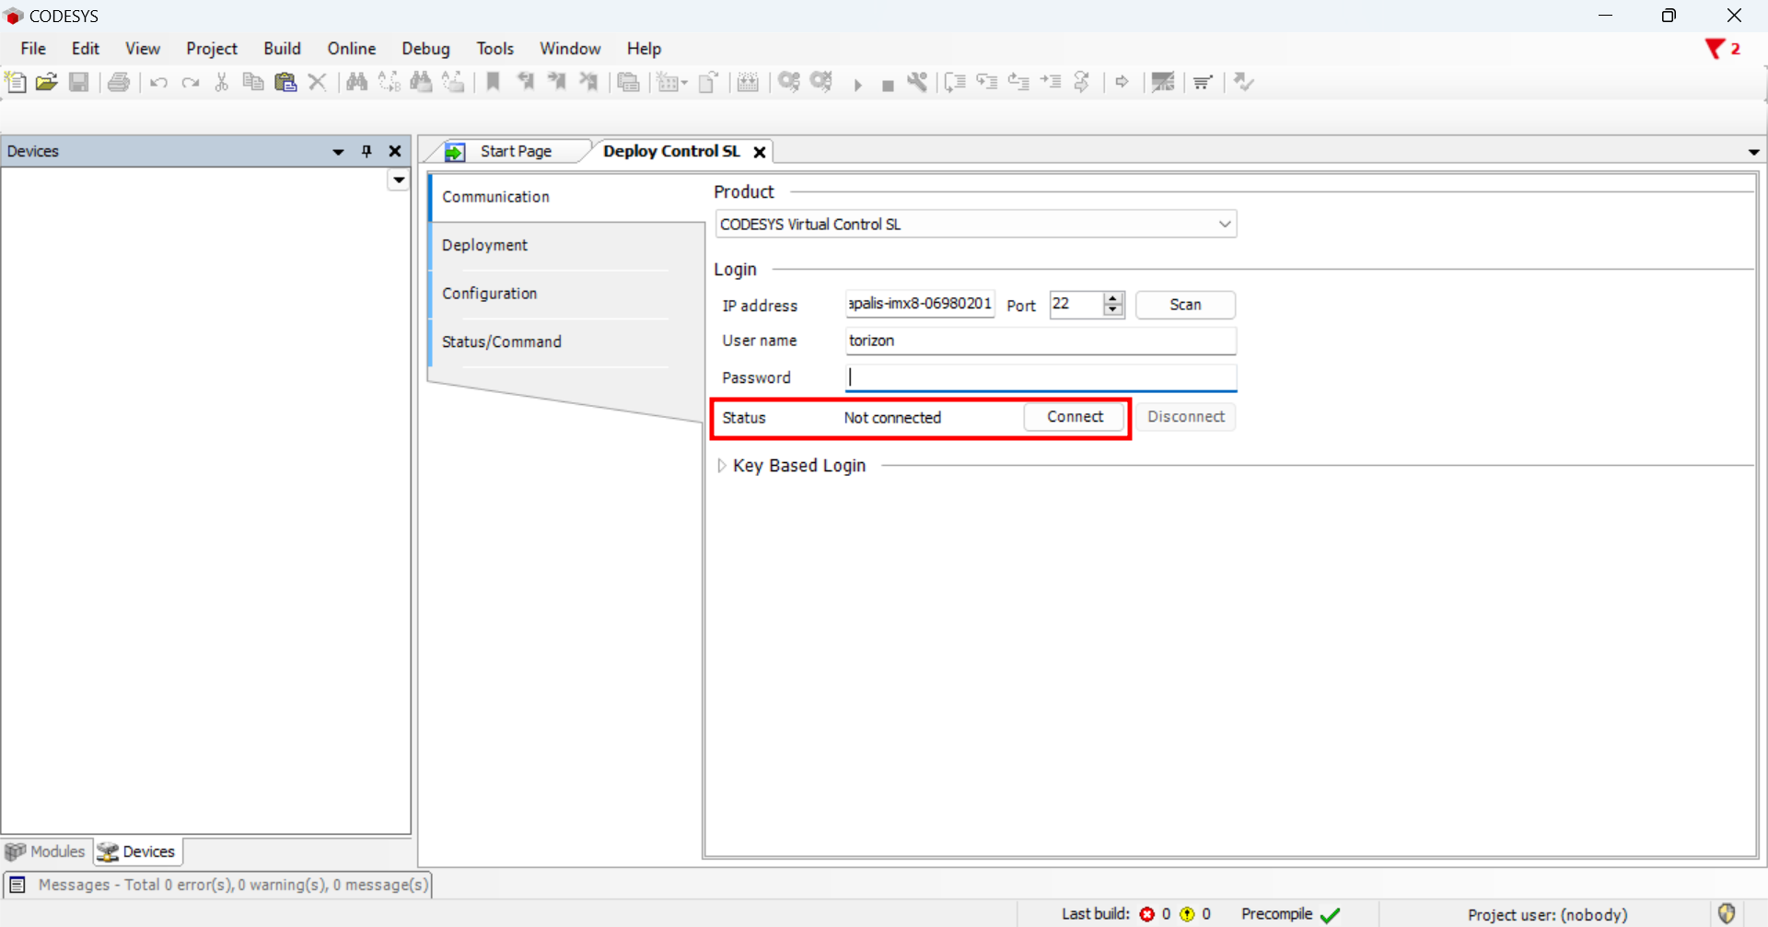Click the Step Over debug icon
The height and width of the screenshot is (927, 1768).
click(955, 82)
